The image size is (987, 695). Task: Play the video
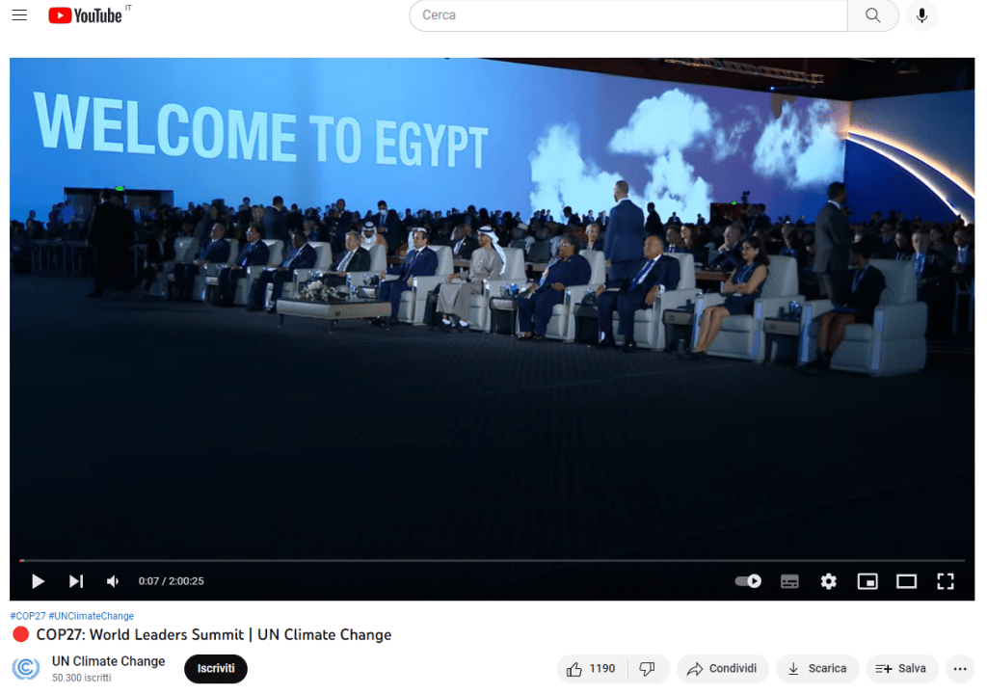(38, 581)
